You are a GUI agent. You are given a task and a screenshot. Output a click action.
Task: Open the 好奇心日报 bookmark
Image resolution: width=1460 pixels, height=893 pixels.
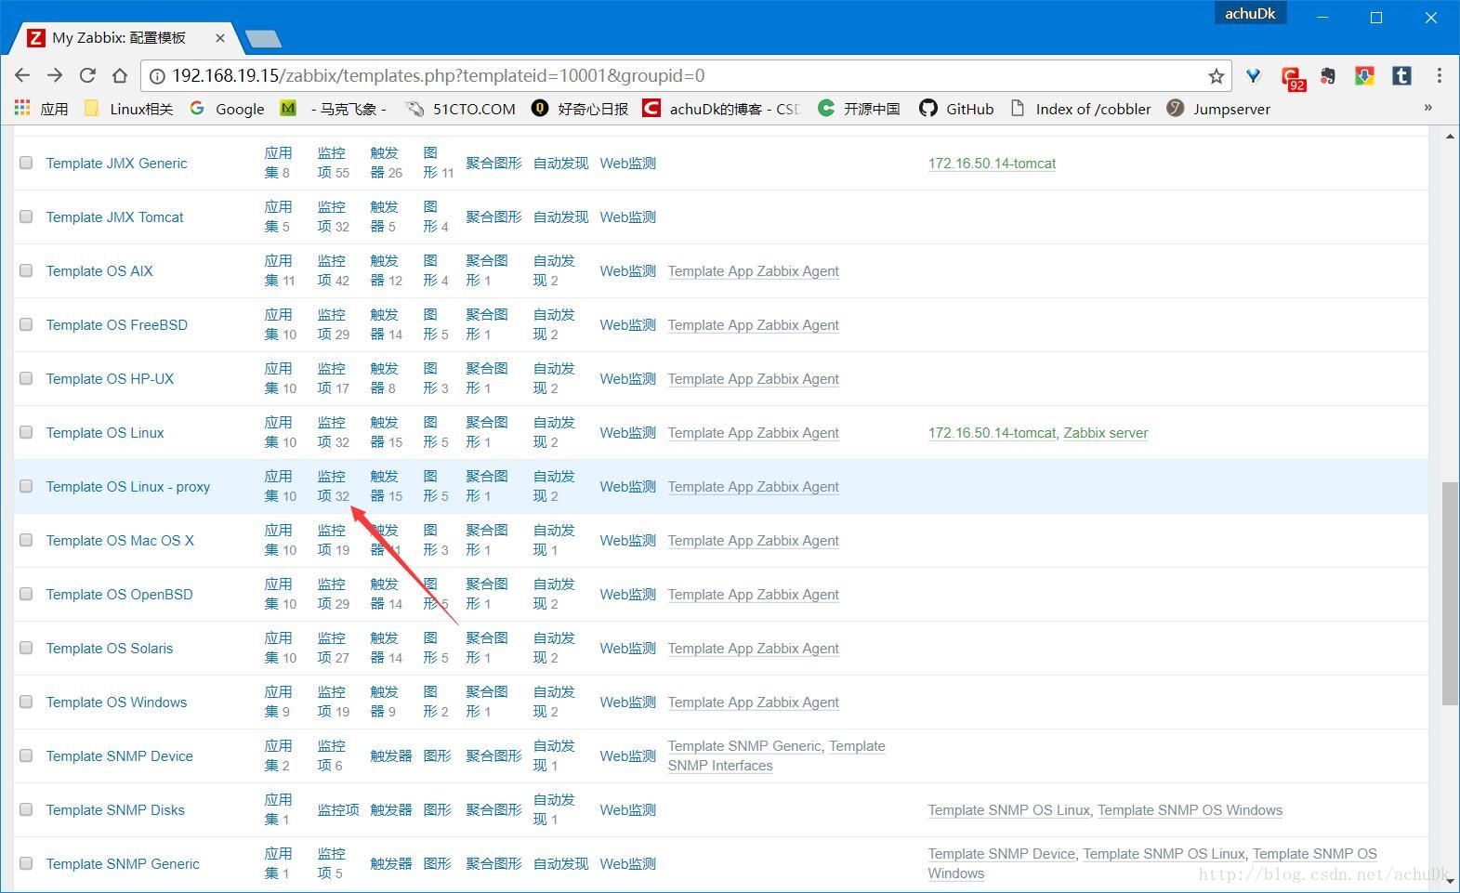tap(579, 109)
